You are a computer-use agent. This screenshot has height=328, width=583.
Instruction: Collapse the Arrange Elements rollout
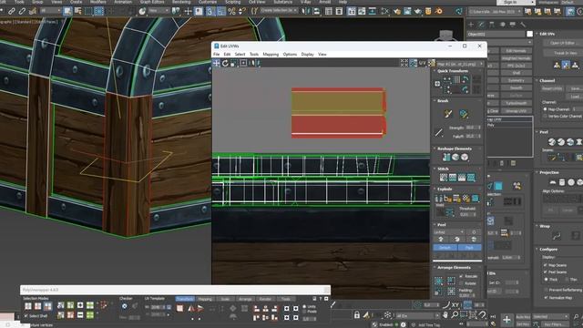click(435, 267)
